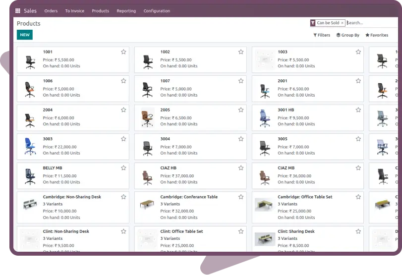Screen dimensions: 402x275
Task: Open Clint: Sharing Desk product card
Action: point(307,238)
